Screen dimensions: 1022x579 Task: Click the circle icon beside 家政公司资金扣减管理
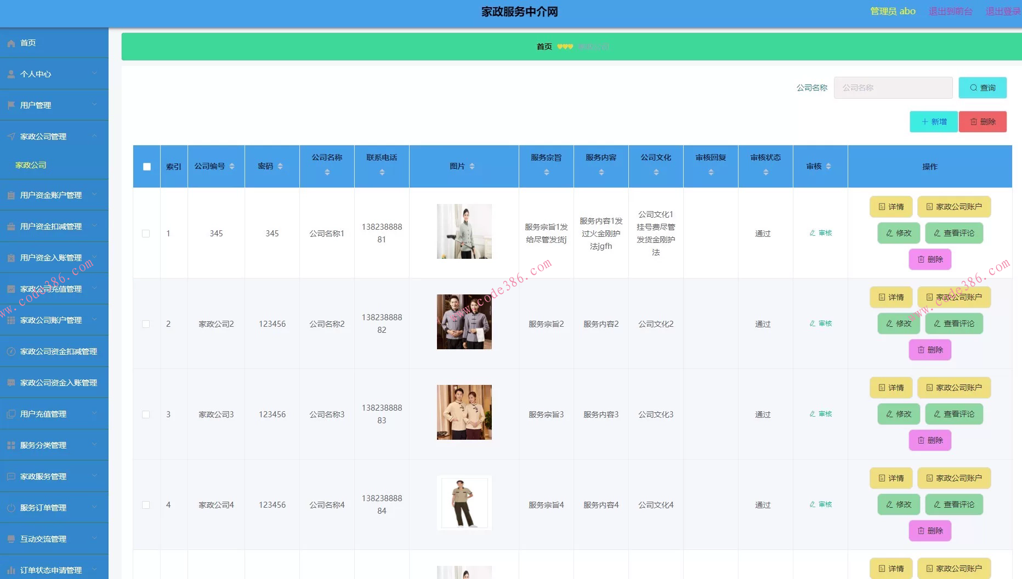[11, 351]
